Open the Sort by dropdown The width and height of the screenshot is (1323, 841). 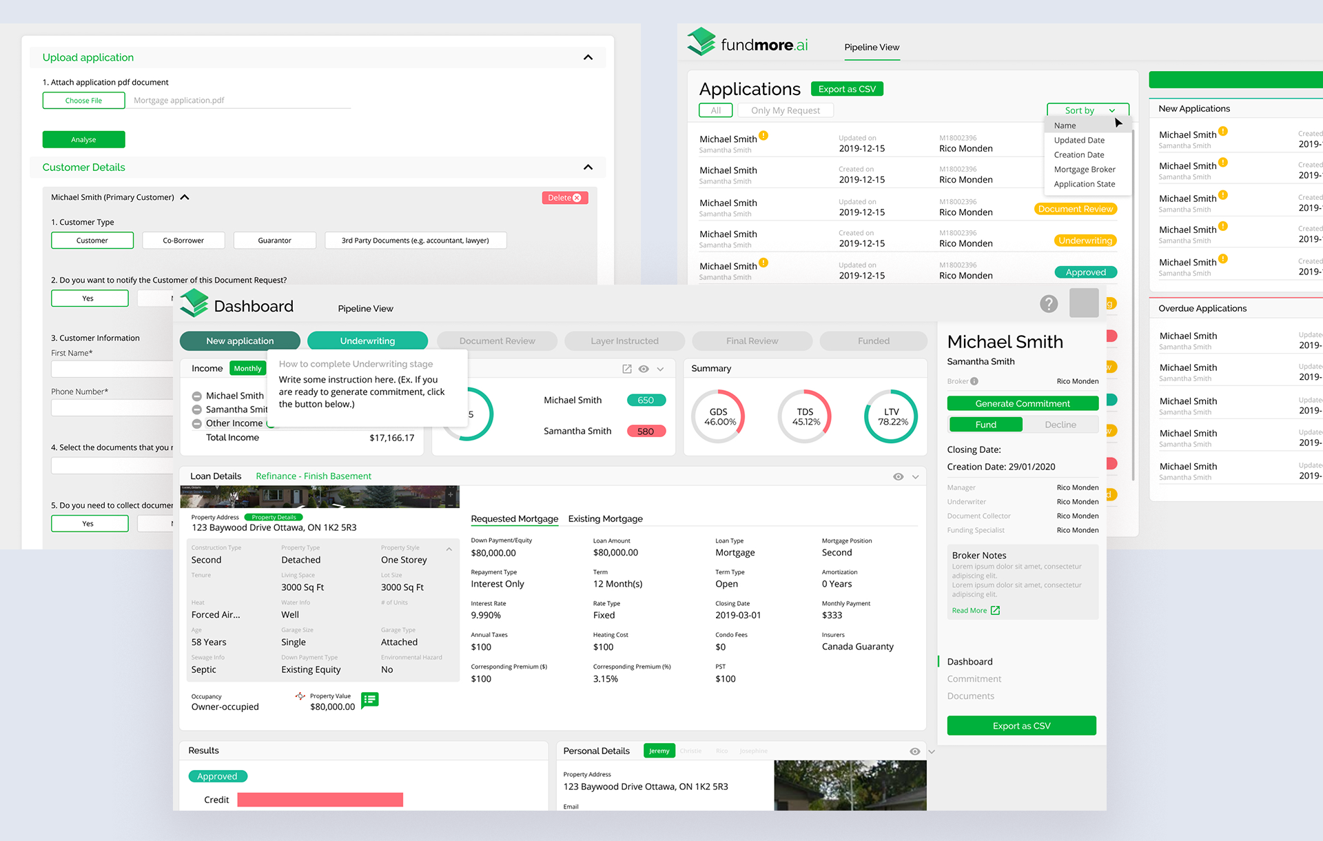click(1087, 110)
